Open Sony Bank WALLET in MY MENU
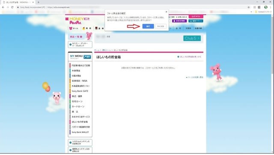This screenshot has width=274, height=155. 80,132
